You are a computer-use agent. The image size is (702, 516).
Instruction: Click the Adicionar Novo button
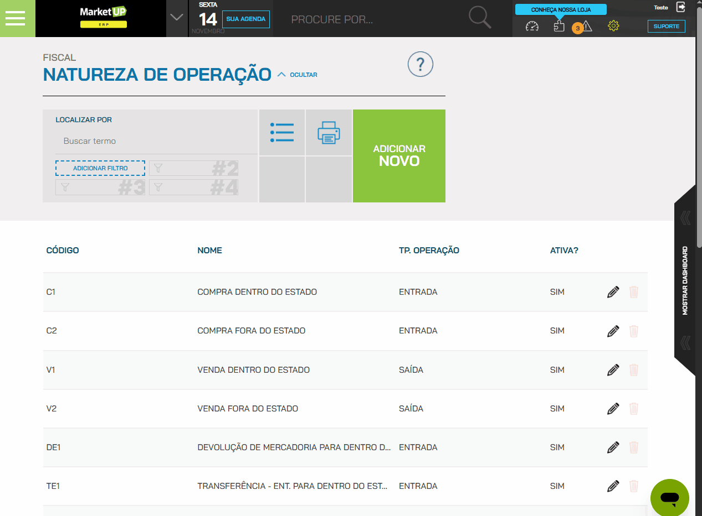pos(399,156)
